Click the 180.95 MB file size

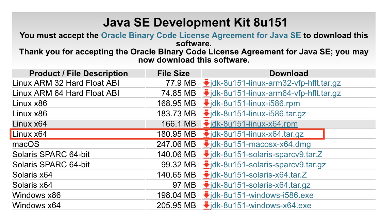[x=177, y=134]
